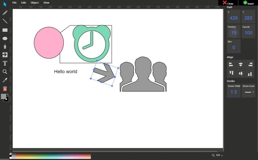
Task: Open the zoom level dropdown
Action: (217, 155)
